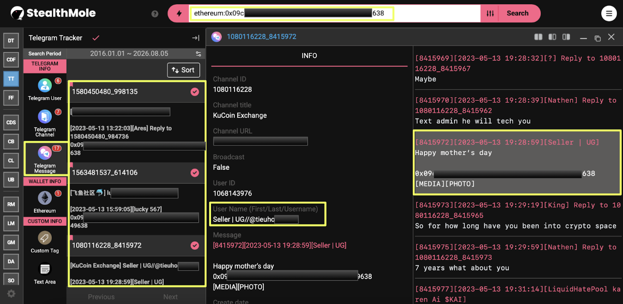Open the UB sidebar module
This screenshot has width=623, height=304.
(11, 180)
